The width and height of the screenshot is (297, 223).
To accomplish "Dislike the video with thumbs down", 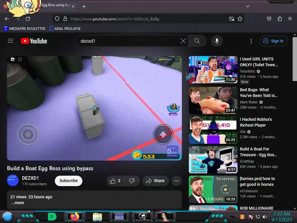I will point(132,181).
